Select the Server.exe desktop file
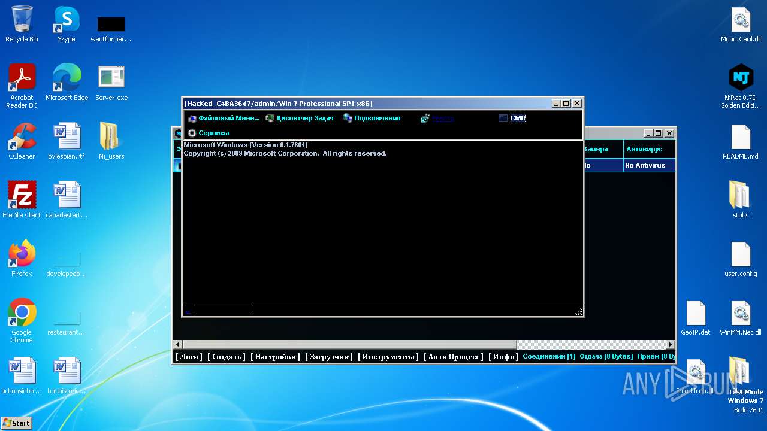Viewport: 767px width, 431px height. tap(111, 83)
